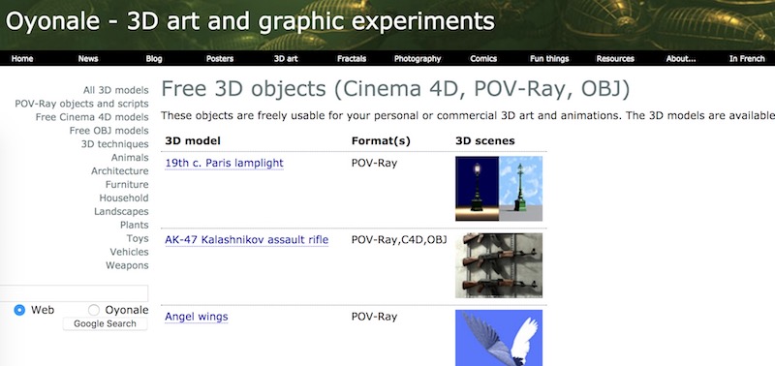Switch to the 3D art section
Viewport: 775px width, 366px height.
pyautogui.click(x=286, y=58)
